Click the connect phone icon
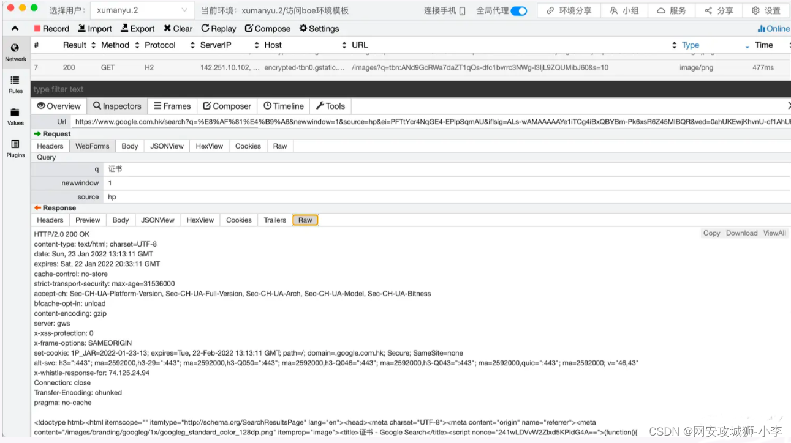The image size is (791, 443). 462,10
